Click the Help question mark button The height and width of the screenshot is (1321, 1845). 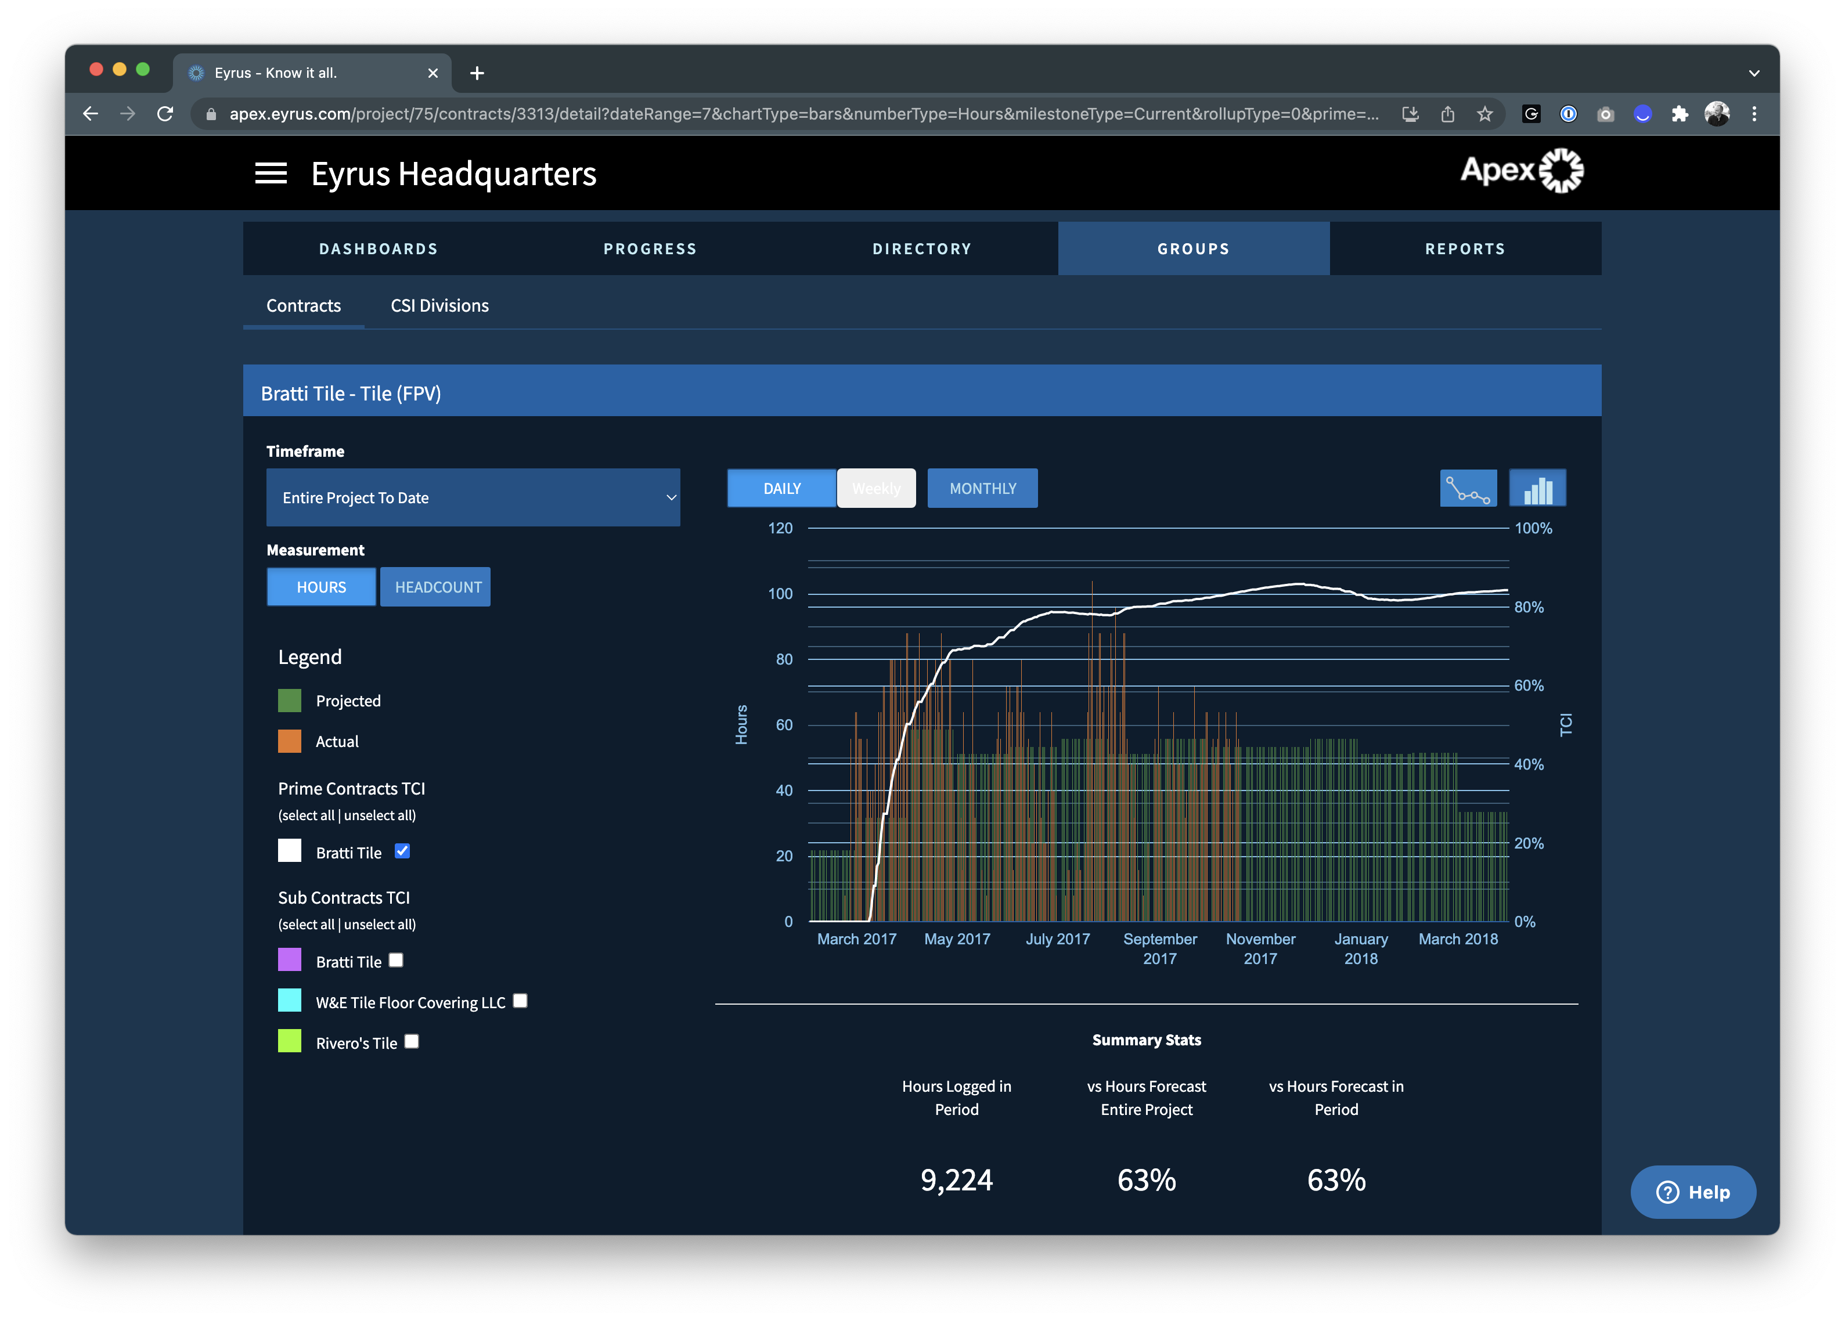(x=1693, y=1192)
